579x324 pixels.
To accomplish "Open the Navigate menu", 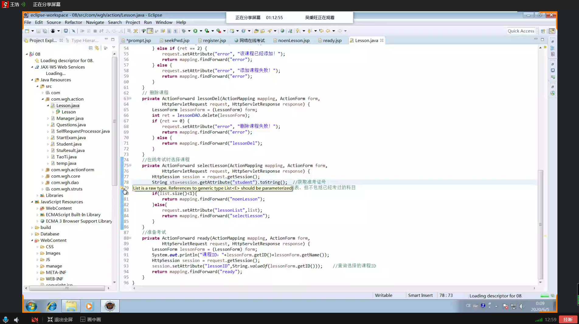I will coord(95,22).
